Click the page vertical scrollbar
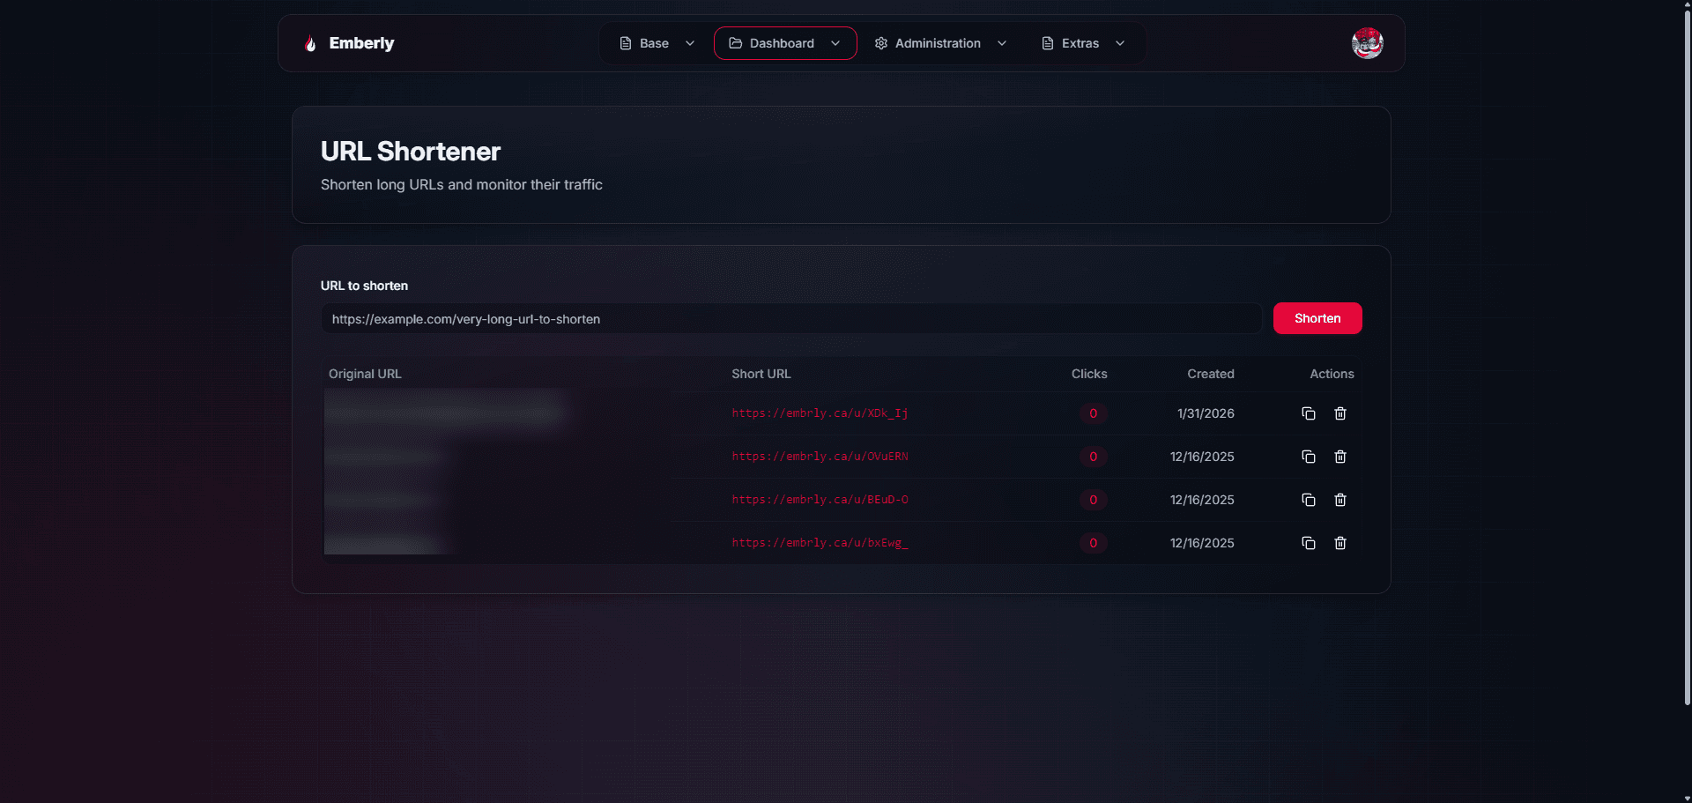The height and width of the screenshot is (803, 1692). point(1687,353)
